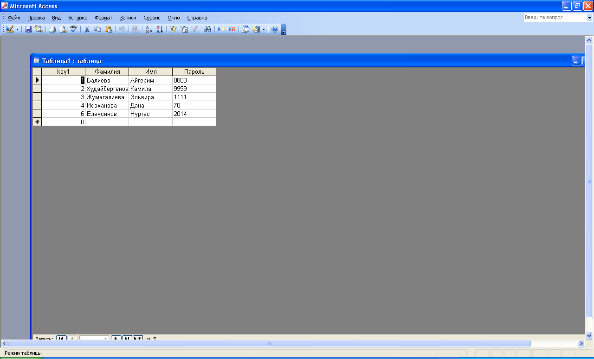The height and width of the screenshot is (359, 594).
Task: Jump to the last record with the navigation button
Action: pos(127,338)
